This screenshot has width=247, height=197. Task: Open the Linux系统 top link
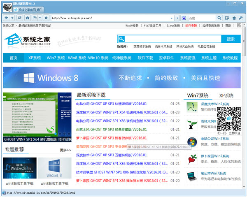[x=173, y=25]
